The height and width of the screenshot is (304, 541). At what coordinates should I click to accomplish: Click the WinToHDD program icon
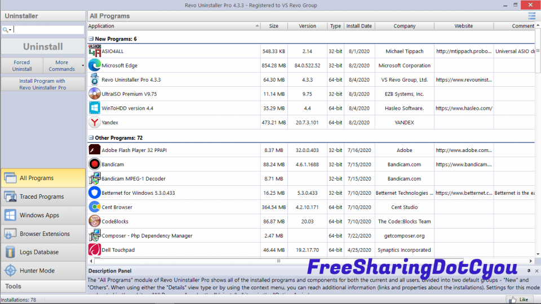pyautogui.click(x=95, y=108)
